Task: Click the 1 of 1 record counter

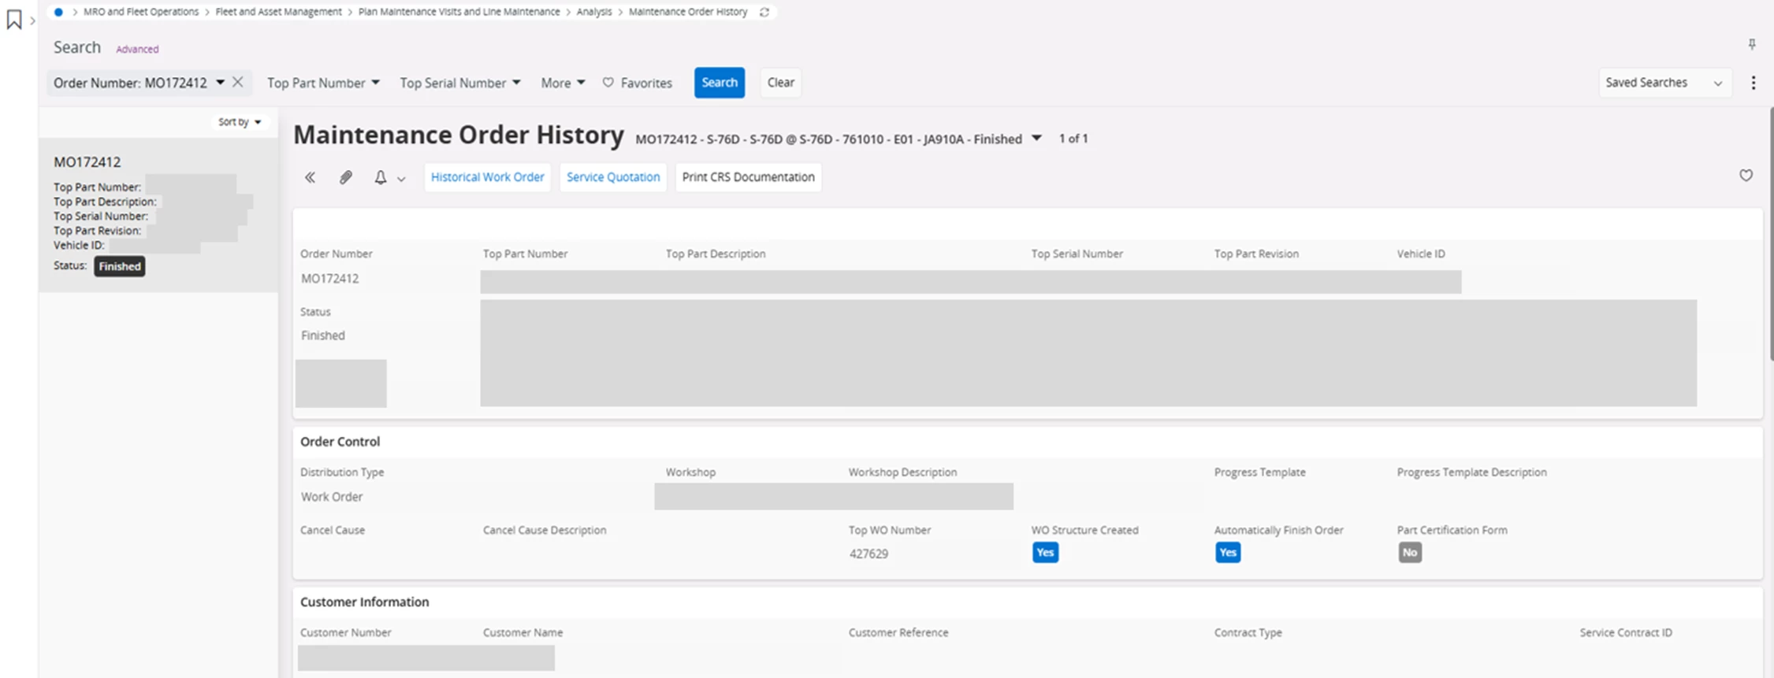Action: point(1073,139)
